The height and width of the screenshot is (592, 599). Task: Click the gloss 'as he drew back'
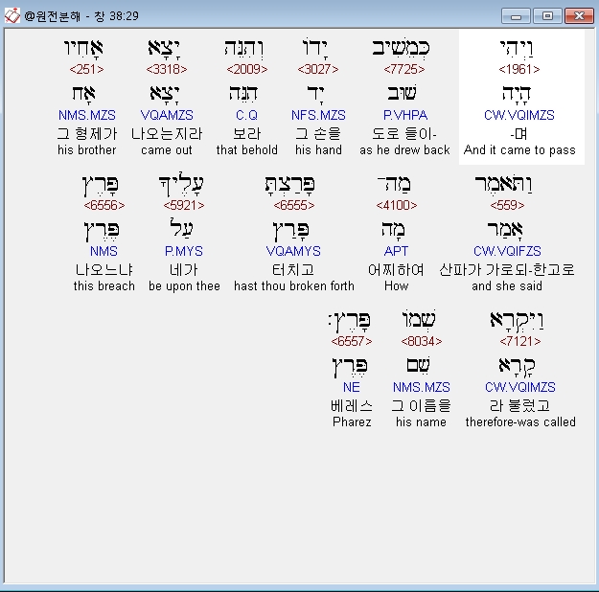coord(404,149)
